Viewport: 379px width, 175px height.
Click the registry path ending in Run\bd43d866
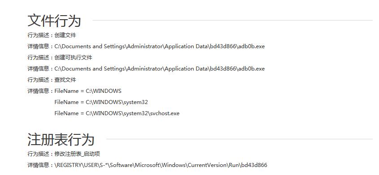point(161,165)
